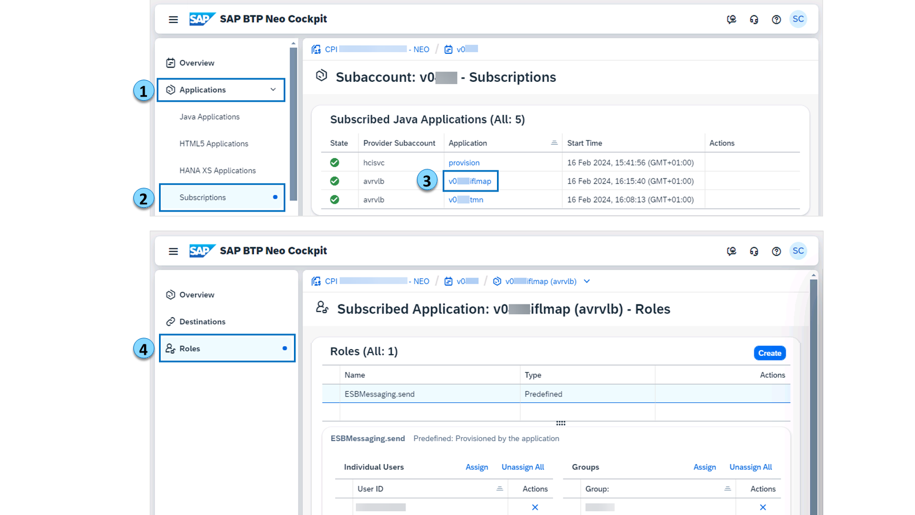This screenshot has width=915, height=515.
Task: Open the tmn application link
Action: click(x=466, y=200)
